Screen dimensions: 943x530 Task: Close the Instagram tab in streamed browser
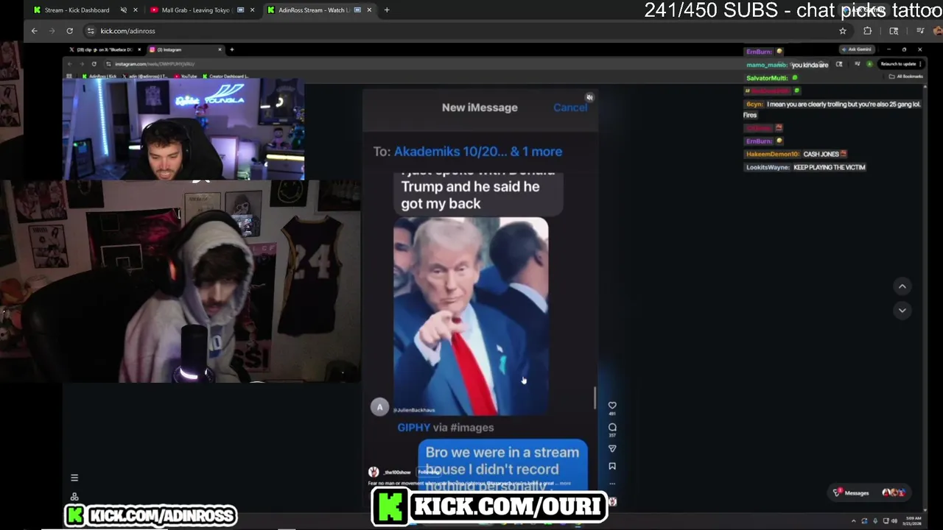(x=220, y=49)
